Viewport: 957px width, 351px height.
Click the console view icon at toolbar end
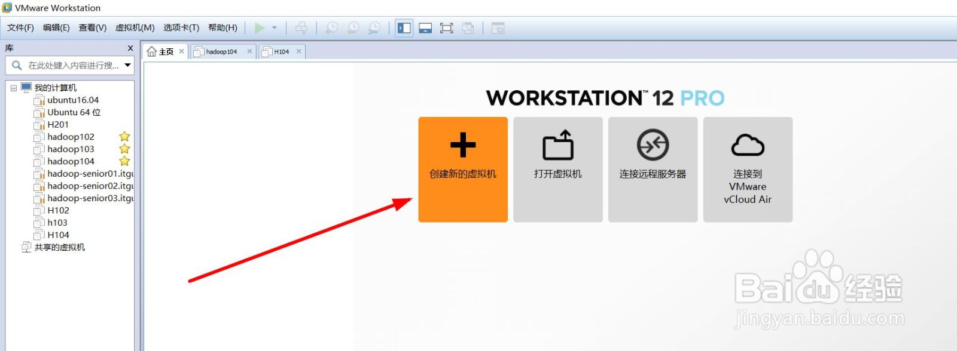click(x=498, y=28)
